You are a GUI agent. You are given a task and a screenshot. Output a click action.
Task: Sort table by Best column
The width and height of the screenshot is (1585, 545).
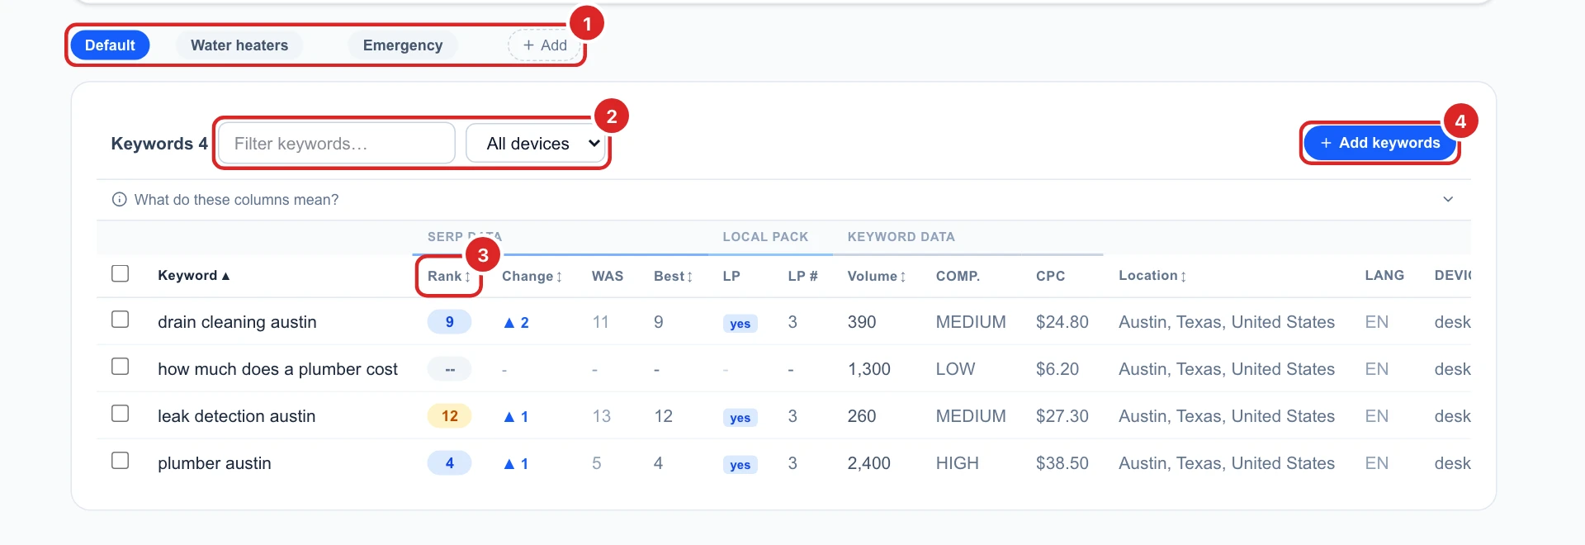674,277
